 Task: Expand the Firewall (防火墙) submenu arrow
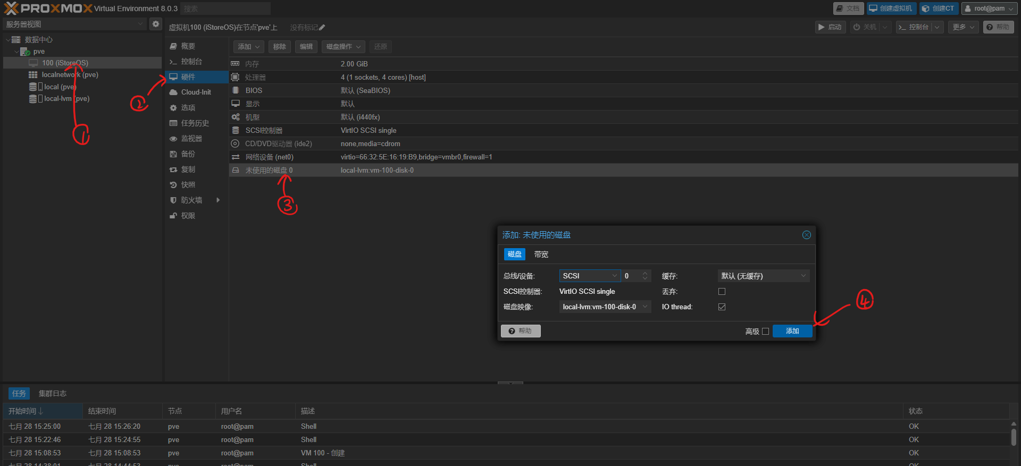[218, 200]
